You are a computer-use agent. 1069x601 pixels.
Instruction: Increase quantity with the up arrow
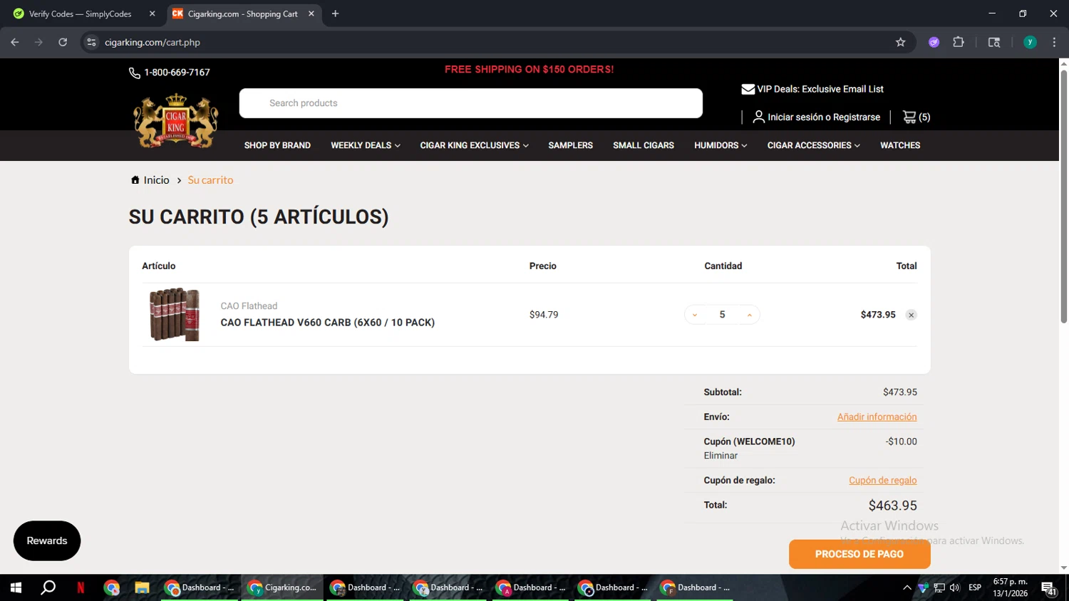point(749,315)
